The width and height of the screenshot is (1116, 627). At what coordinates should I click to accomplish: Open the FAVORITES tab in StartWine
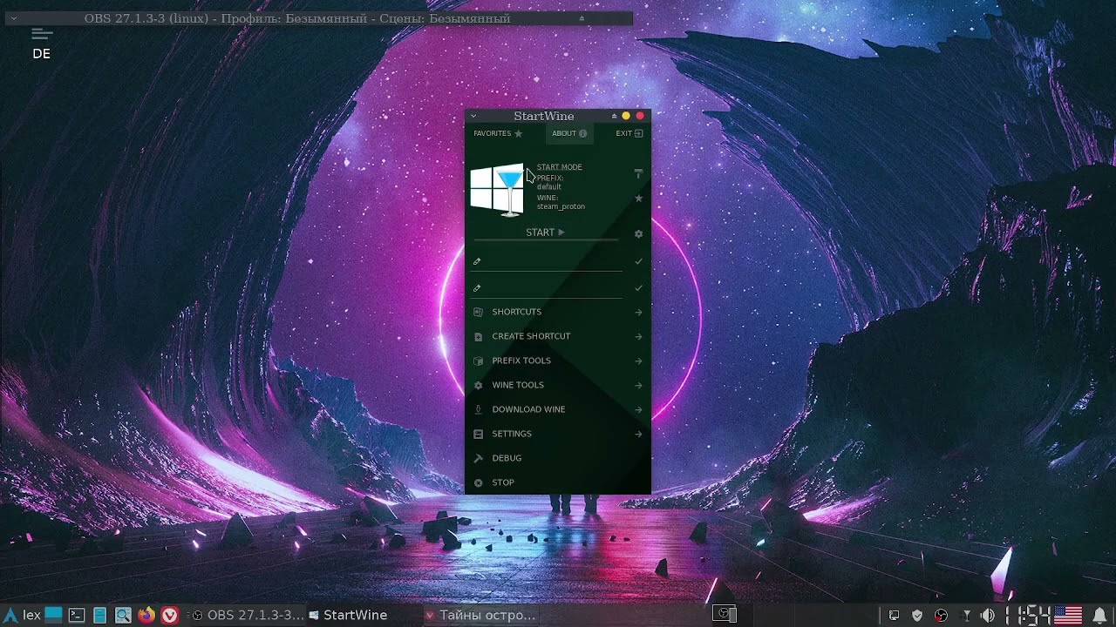coord(498,133)
